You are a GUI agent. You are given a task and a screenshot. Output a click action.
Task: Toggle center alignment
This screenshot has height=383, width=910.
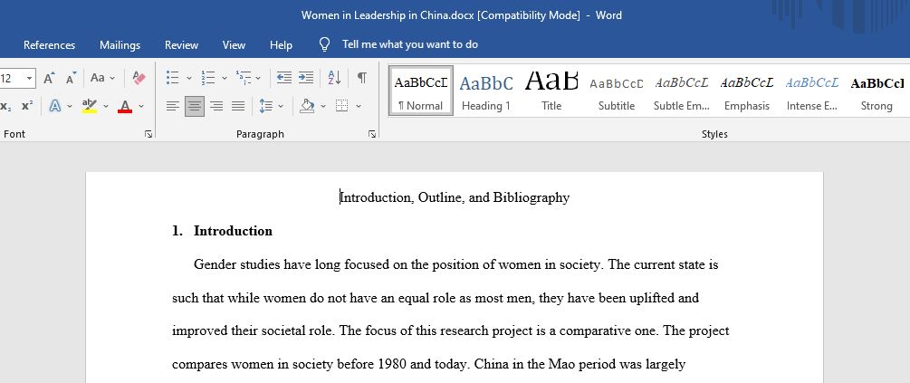195,106
